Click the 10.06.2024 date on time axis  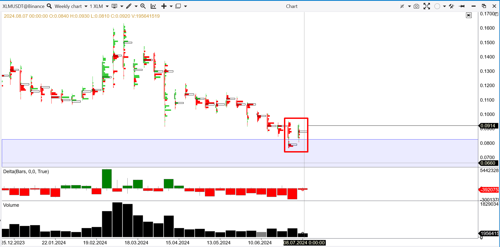tap(260, 243)
